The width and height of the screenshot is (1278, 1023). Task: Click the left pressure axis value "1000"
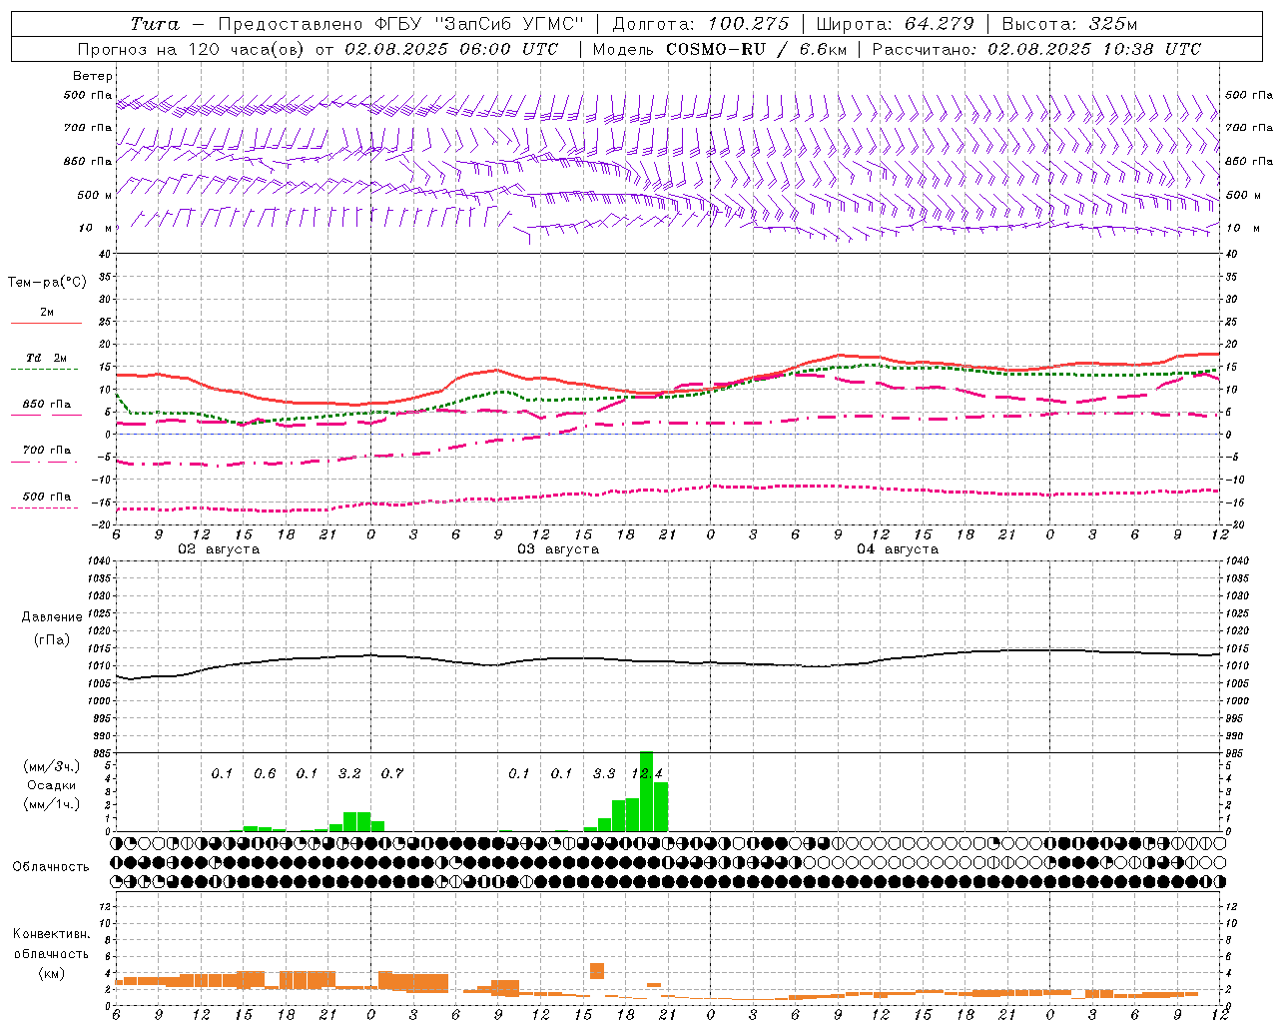pos(100,701)
